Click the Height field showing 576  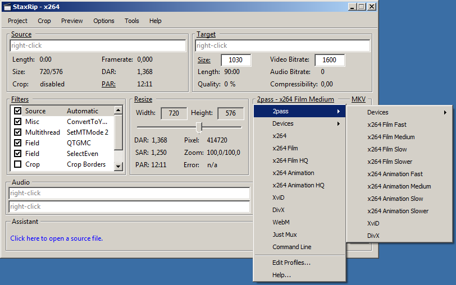click(231, 113)
